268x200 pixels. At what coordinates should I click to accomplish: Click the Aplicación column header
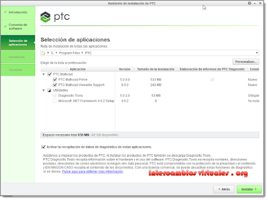click(78, 69)
